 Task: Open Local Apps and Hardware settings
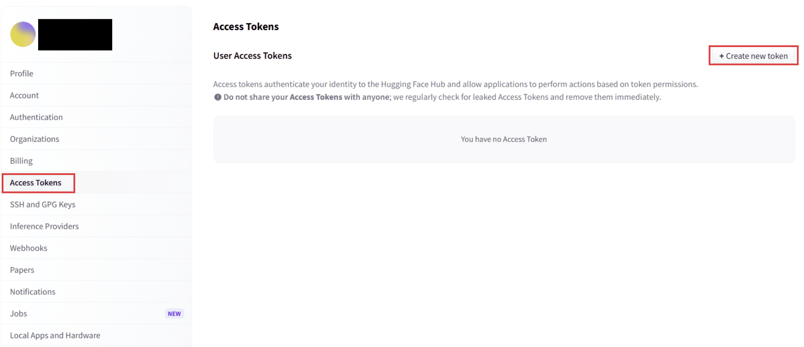click(55, 335)
